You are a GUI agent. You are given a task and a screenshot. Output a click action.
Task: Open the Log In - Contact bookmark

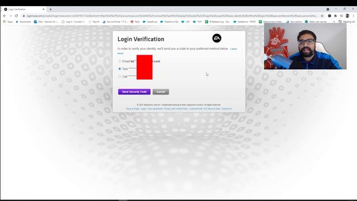[x=74, y=22]
